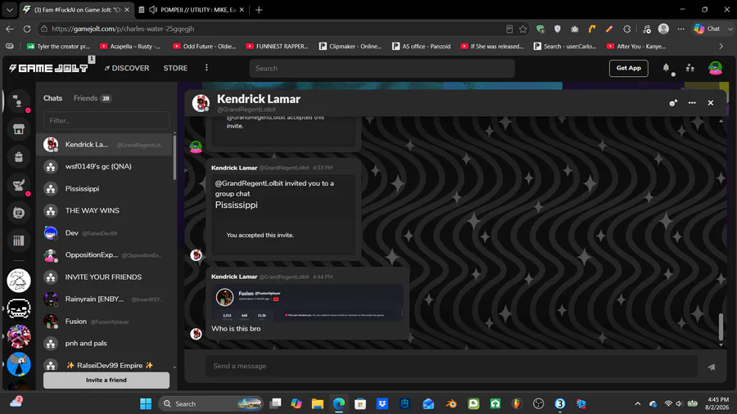
Task: Open the wsf0149's gc (QNA) chat
Action: (x=105, y=167)
